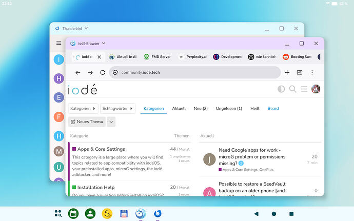Select the 'M' account in Thunderbird
This screenshot has height=221, width=354.
pos(58,151)
